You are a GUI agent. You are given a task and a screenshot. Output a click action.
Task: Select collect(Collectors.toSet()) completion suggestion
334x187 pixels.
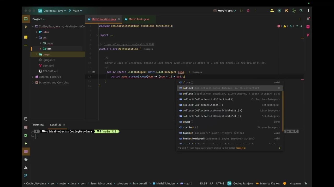pos(203,105)
